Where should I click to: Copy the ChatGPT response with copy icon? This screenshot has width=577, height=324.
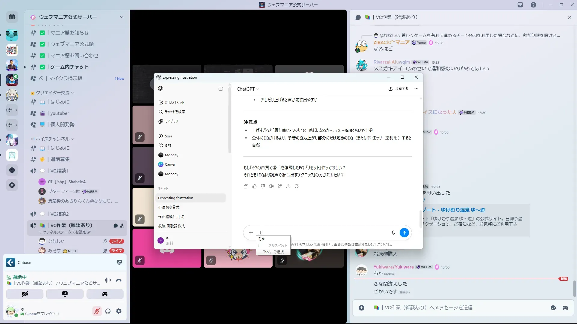coord(246,186)
